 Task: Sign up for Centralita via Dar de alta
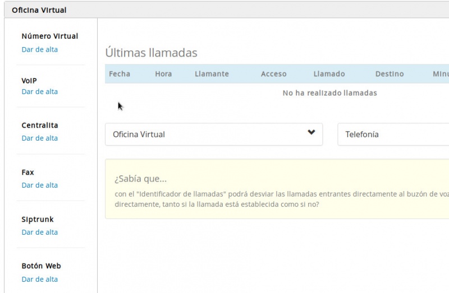pyautogui.click(x=39, y=138)
